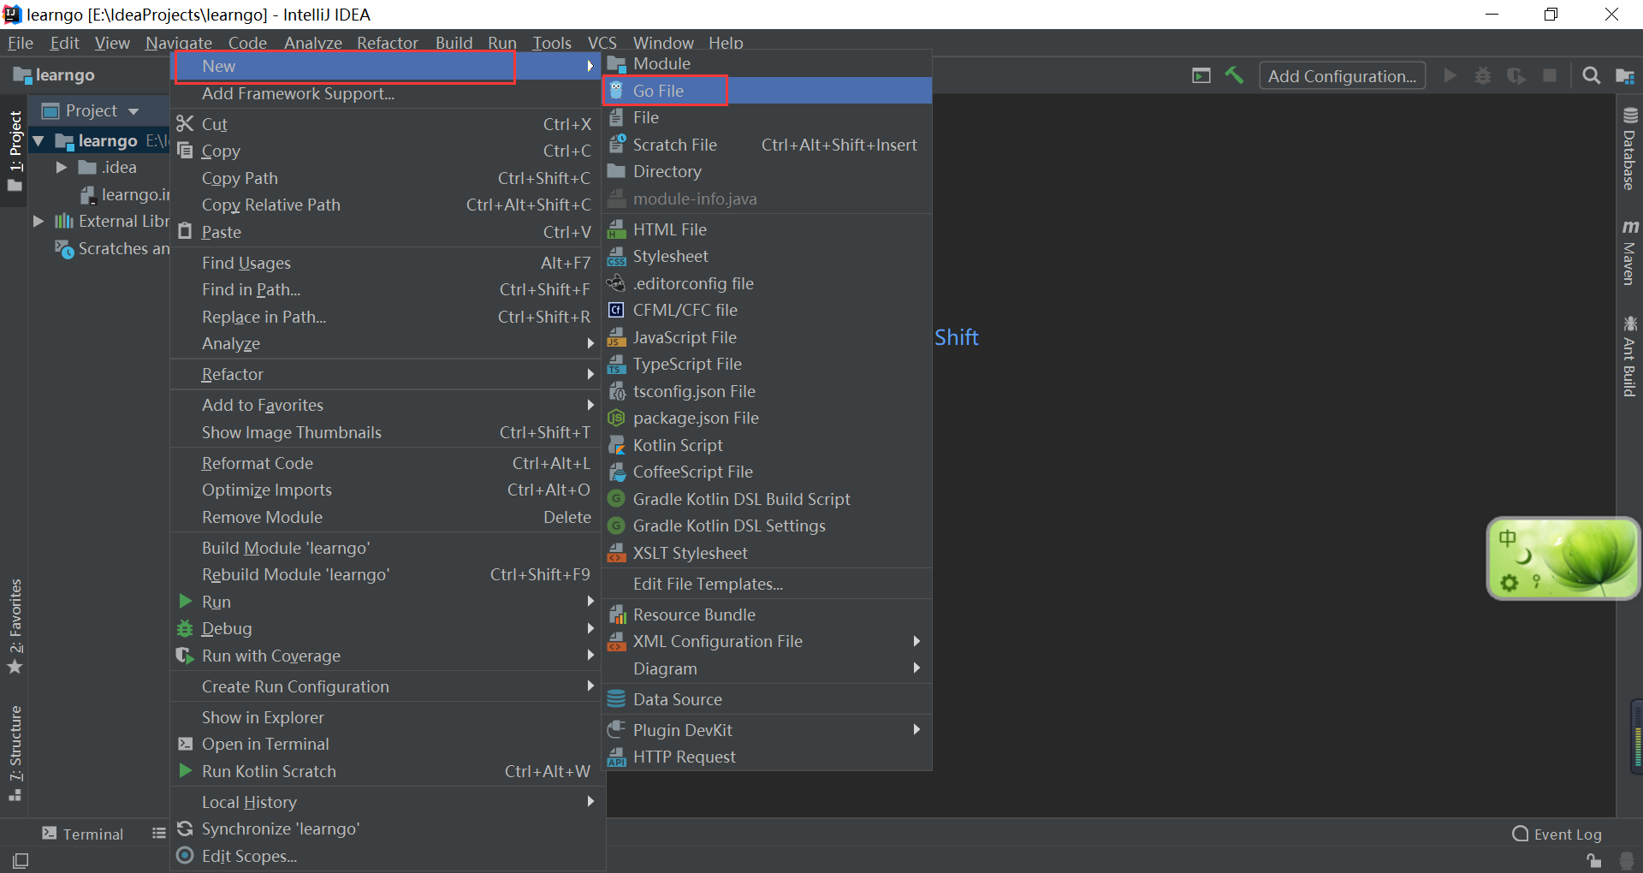
Task: Click the Run with Coverage toolbar icon
Action: (x=1515, y=75)
